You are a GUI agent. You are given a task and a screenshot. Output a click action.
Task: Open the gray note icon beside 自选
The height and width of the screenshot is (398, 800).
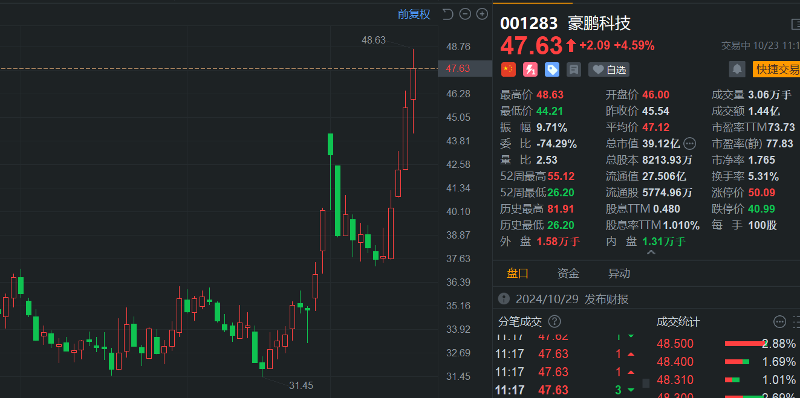(x=574, y=69)
